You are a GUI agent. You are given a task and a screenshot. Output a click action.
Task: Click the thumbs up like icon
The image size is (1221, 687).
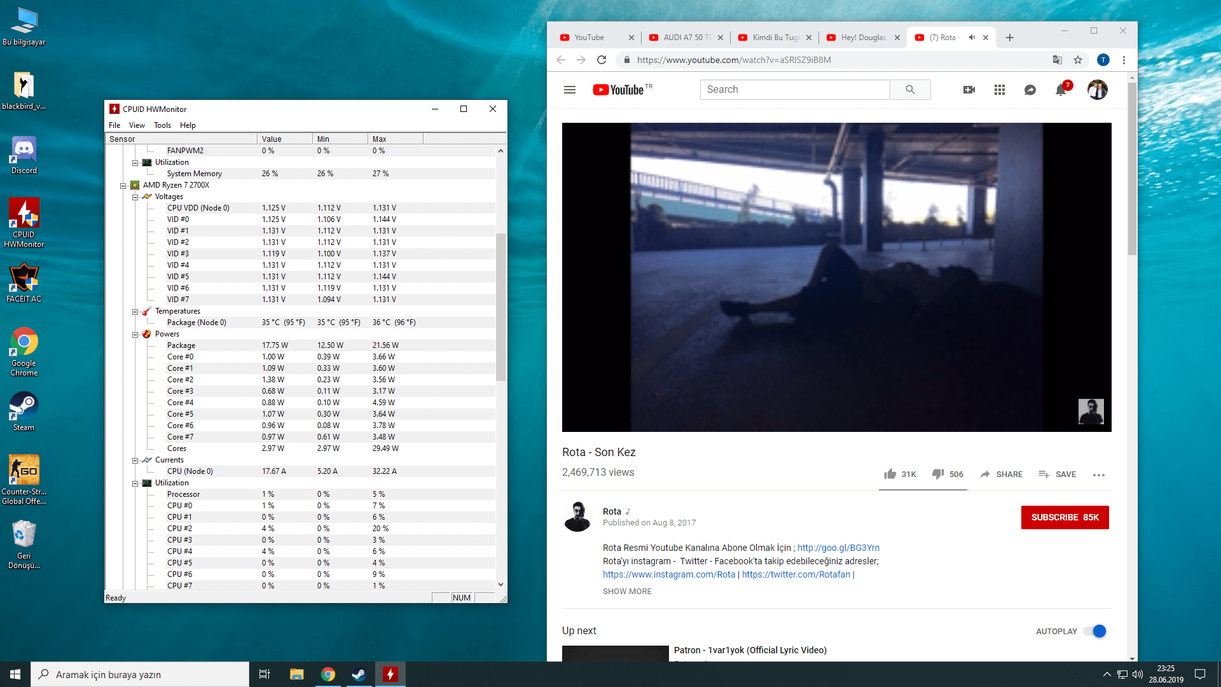pyautogui.click(x=890, y=474)
